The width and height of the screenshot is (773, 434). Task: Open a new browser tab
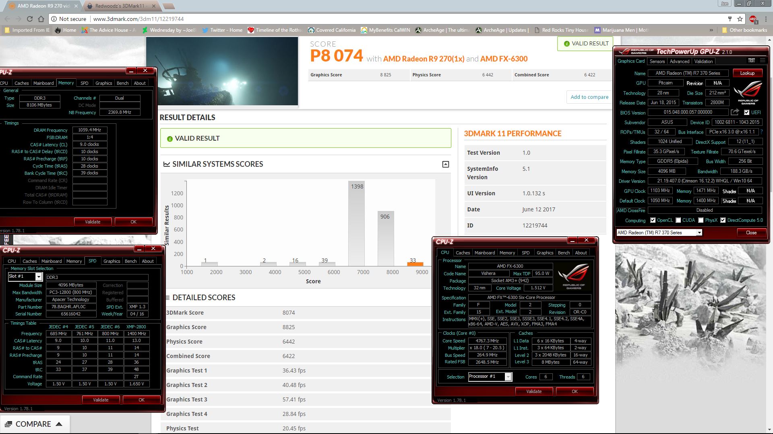click(x=168, y=6)
